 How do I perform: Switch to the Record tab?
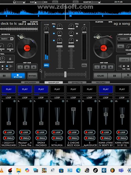pos(101,82)
